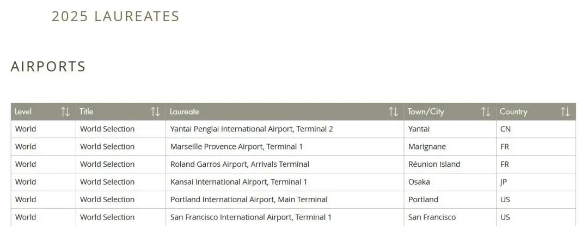The image size is (588, 244).
Task: Select Marseille Provence Airport, Terminal 1
Action: [x=236, y=147]
